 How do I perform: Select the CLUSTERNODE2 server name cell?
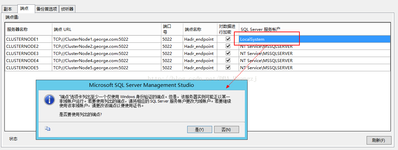pos(28,46)
